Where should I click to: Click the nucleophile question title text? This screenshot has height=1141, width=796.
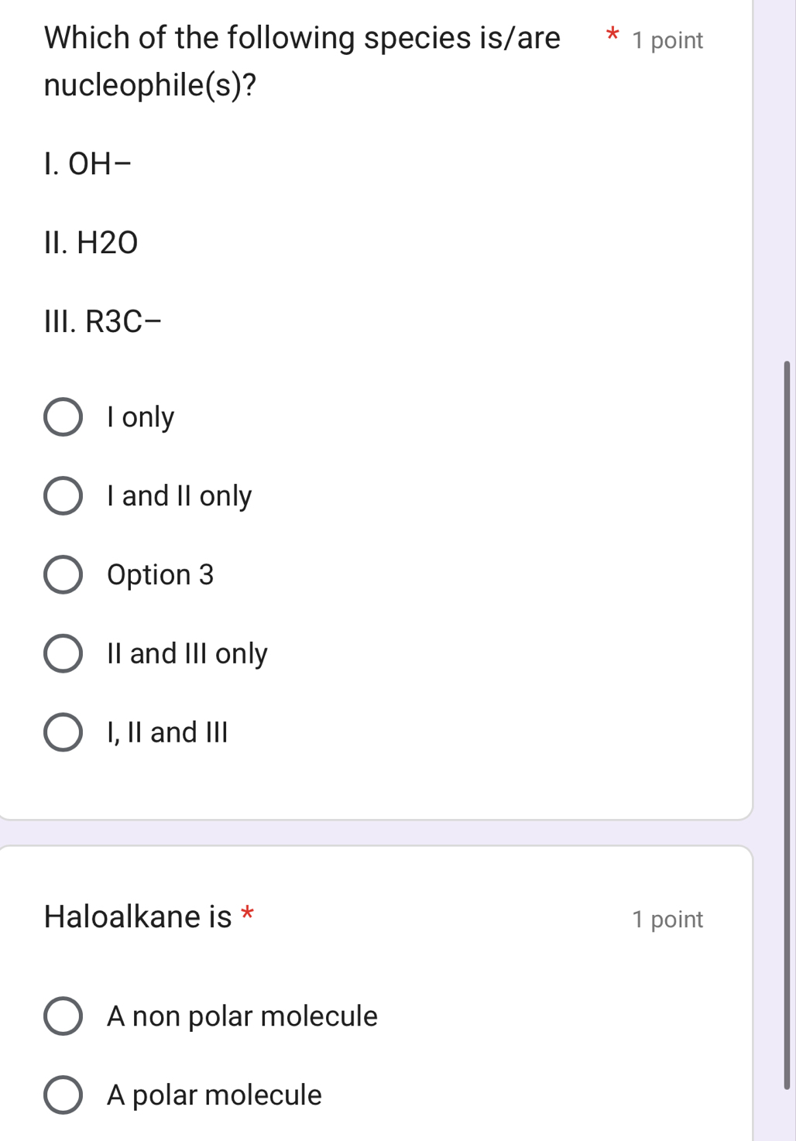point(302,60)
